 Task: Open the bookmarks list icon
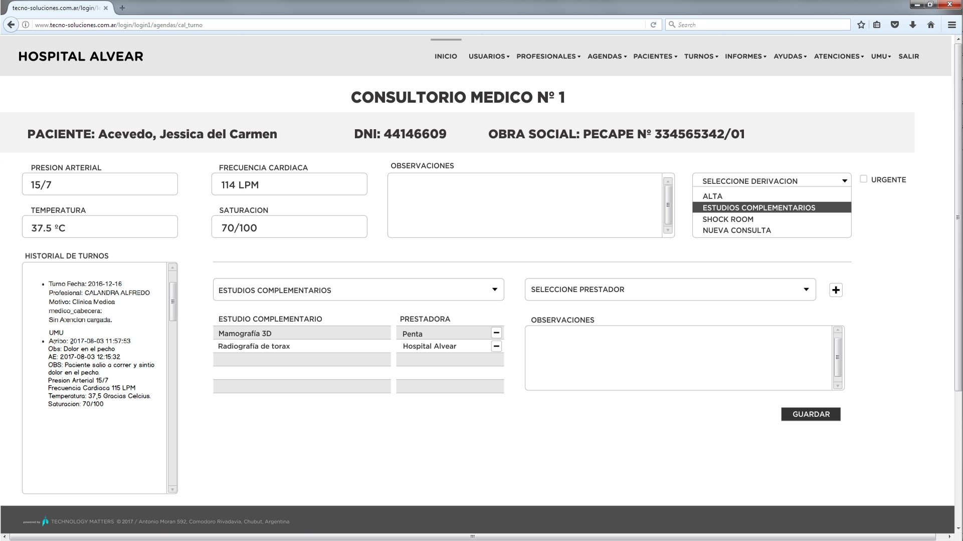tap(877, 25)
